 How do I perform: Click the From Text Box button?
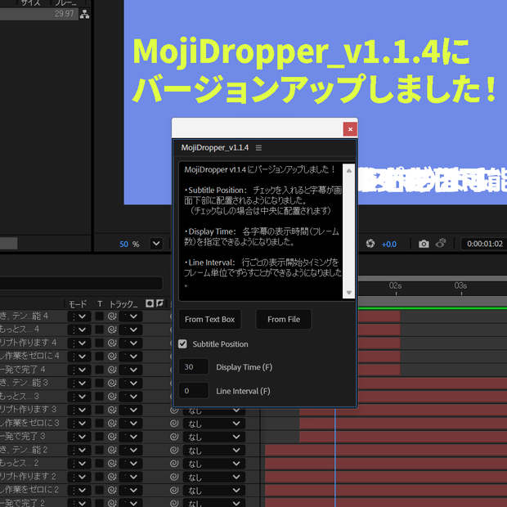click(210, 320)
